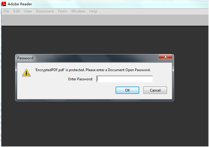Open the View menu

(28, 11)
